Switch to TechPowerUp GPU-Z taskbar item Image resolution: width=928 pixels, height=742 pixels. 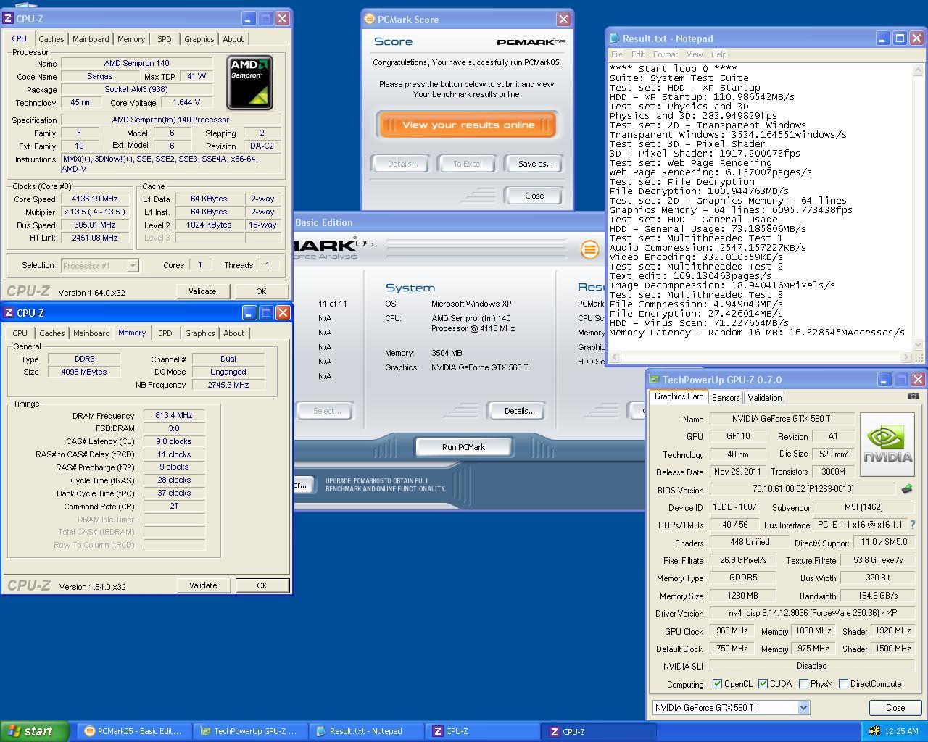click(250, 731)
